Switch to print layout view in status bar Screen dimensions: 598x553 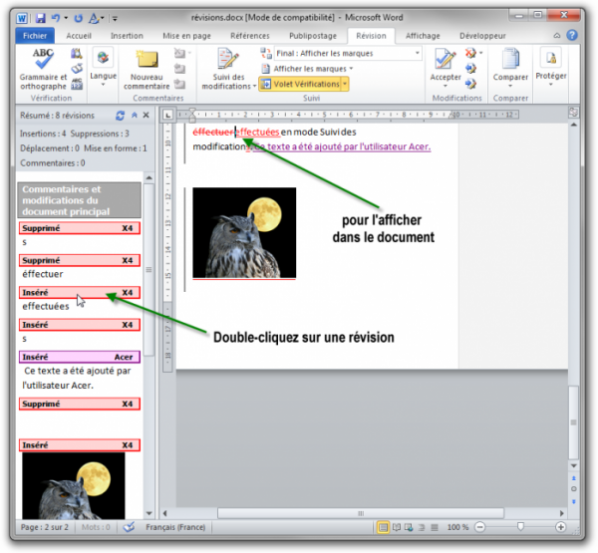click(384, 527)
